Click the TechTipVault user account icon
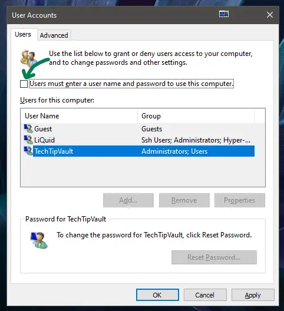This screenshot has width=284, height=311. pyautogui.click(x=28, y=151)
